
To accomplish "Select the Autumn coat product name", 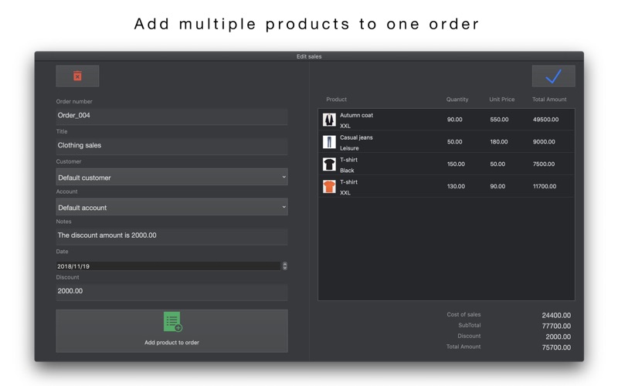I will click(x=356, y=115).
